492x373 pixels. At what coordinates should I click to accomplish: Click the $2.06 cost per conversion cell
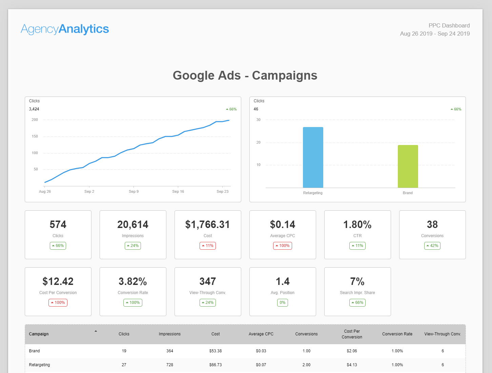pos(352,351)
